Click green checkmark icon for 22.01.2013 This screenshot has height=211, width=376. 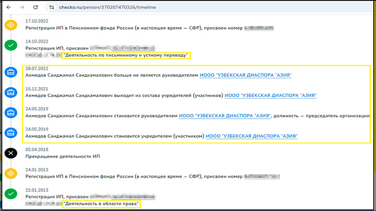point(10,194)
